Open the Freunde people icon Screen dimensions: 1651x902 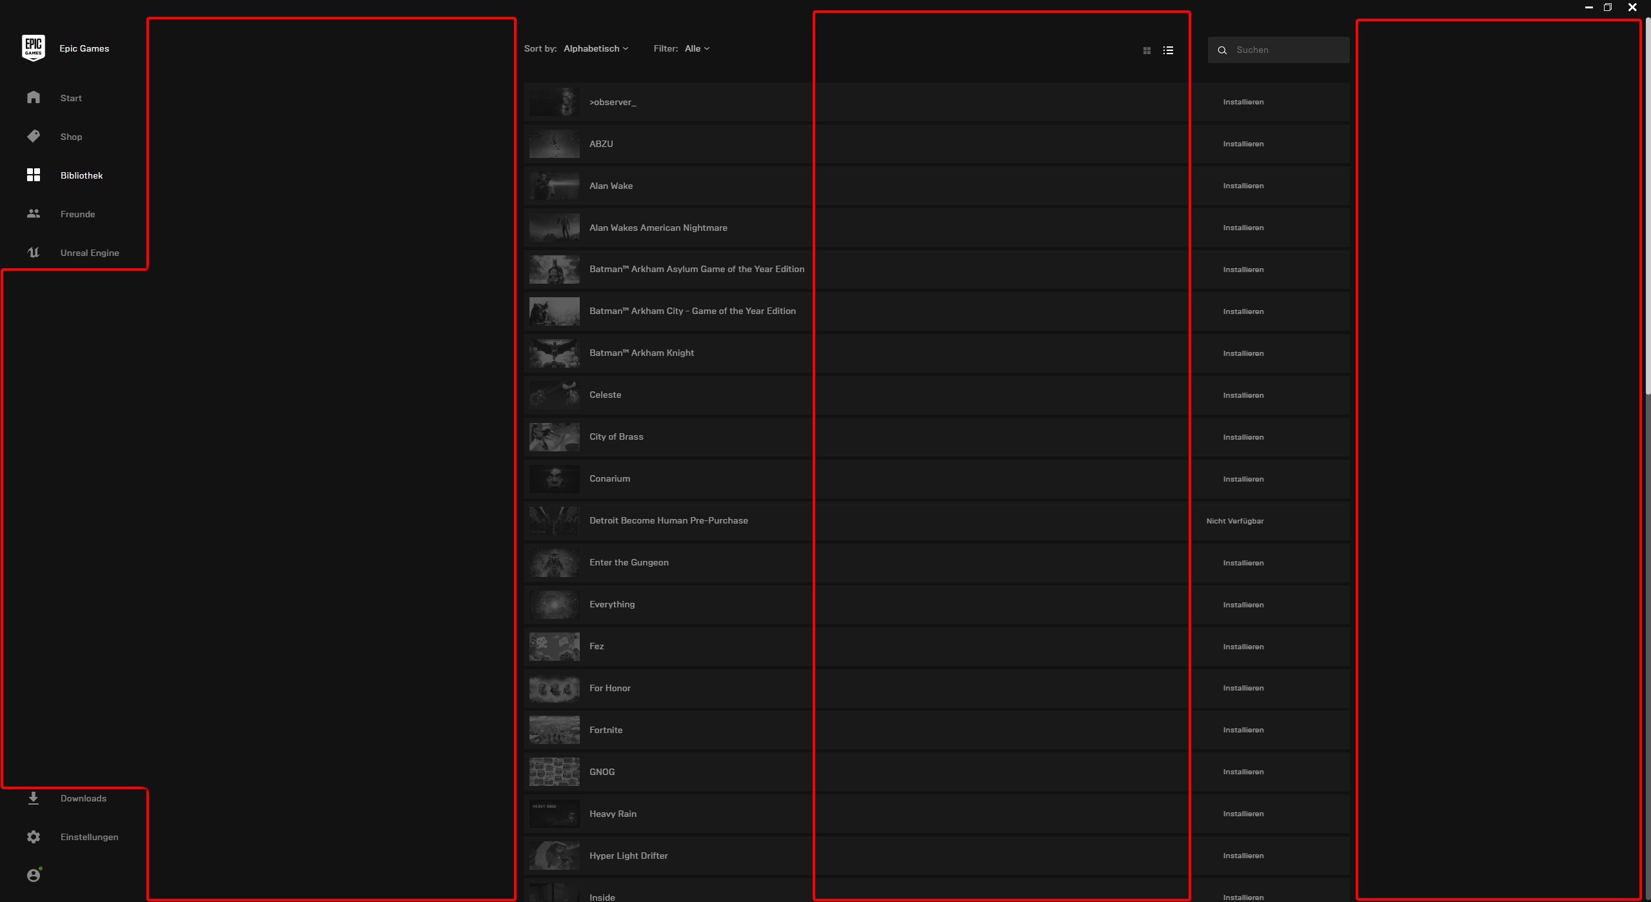(x=34, y=213)
